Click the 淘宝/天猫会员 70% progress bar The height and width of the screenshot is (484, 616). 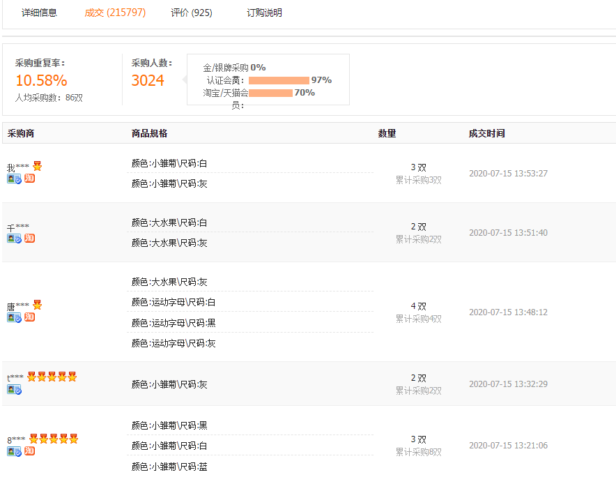(x=270, y=93)
